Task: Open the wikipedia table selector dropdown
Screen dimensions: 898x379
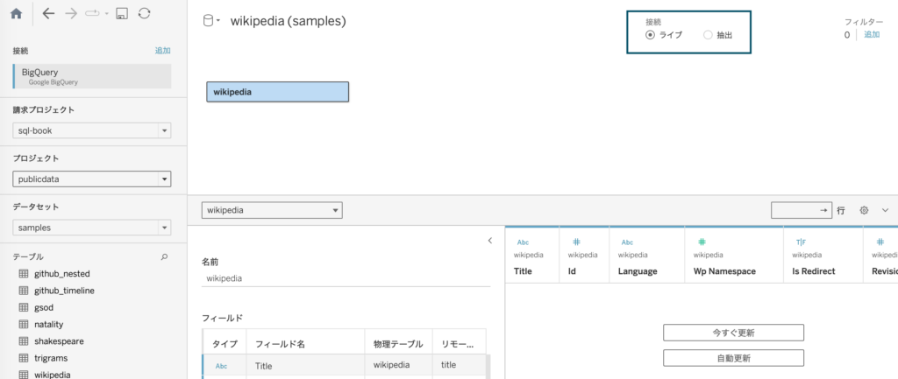Action: point(272,210)
